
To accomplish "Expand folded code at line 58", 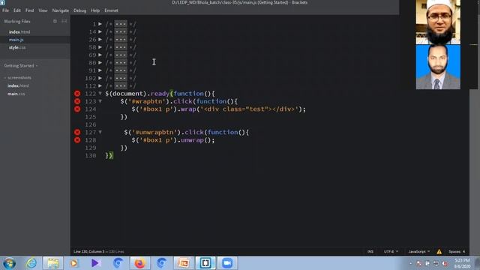I will pyautogui.click(x=100, y=47).
